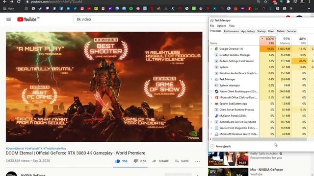Click the MyEpson Portal process icon
Viewport: 314px width, 176px height.
216,116
